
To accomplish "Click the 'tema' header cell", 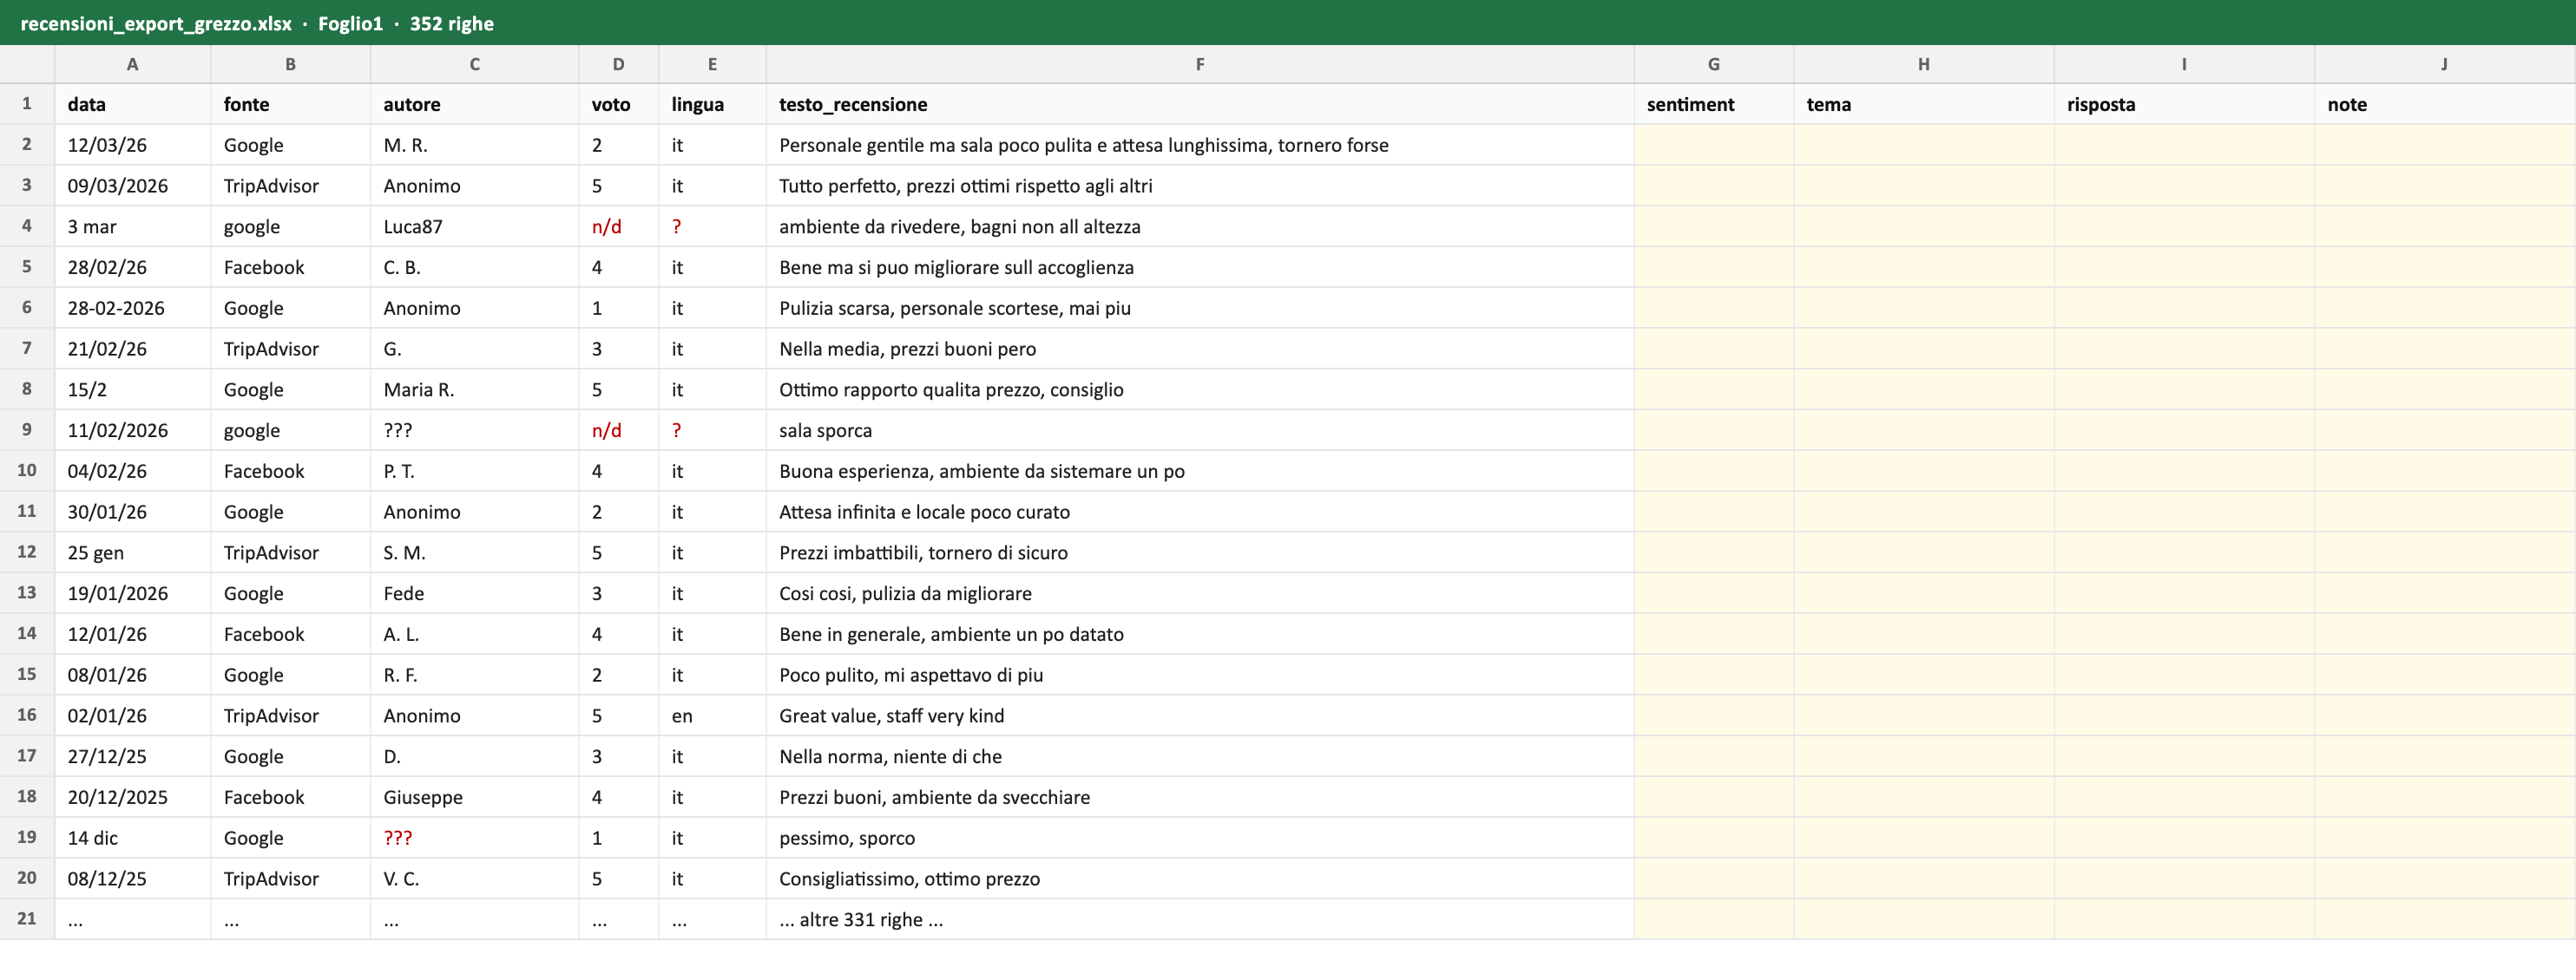I will point(1924,104).
